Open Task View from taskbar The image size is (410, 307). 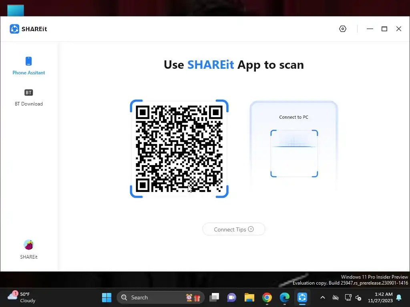(214, 297)
